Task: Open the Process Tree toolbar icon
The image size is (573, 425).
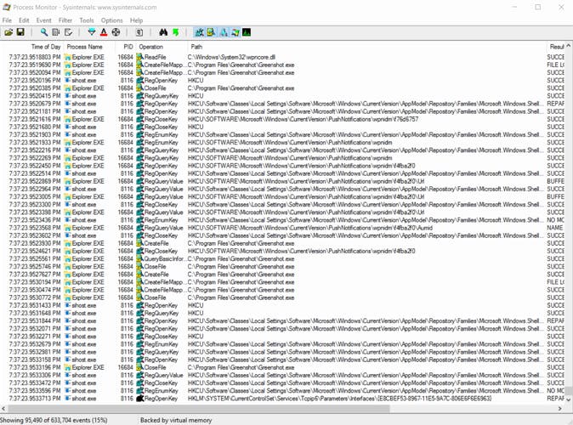Action: pos(139,32)
